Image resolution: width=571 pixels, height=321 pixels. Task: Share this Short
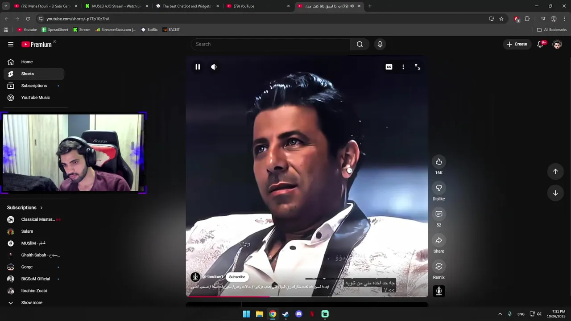point(439,240)
